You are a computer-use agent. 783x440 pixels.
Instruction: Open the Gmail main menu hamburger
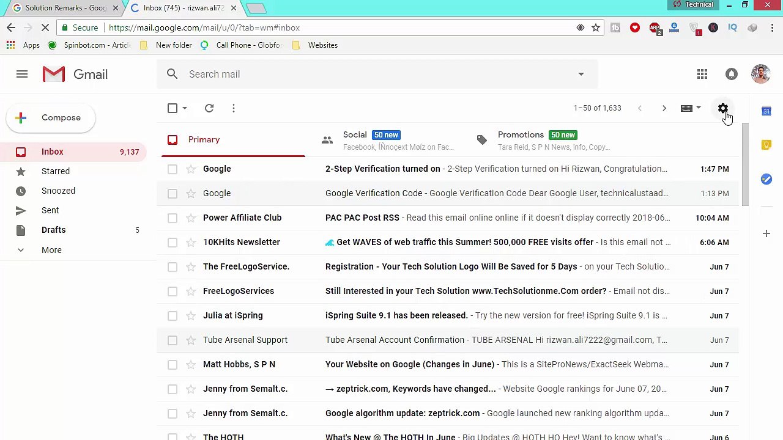click(x=22, y=74)
